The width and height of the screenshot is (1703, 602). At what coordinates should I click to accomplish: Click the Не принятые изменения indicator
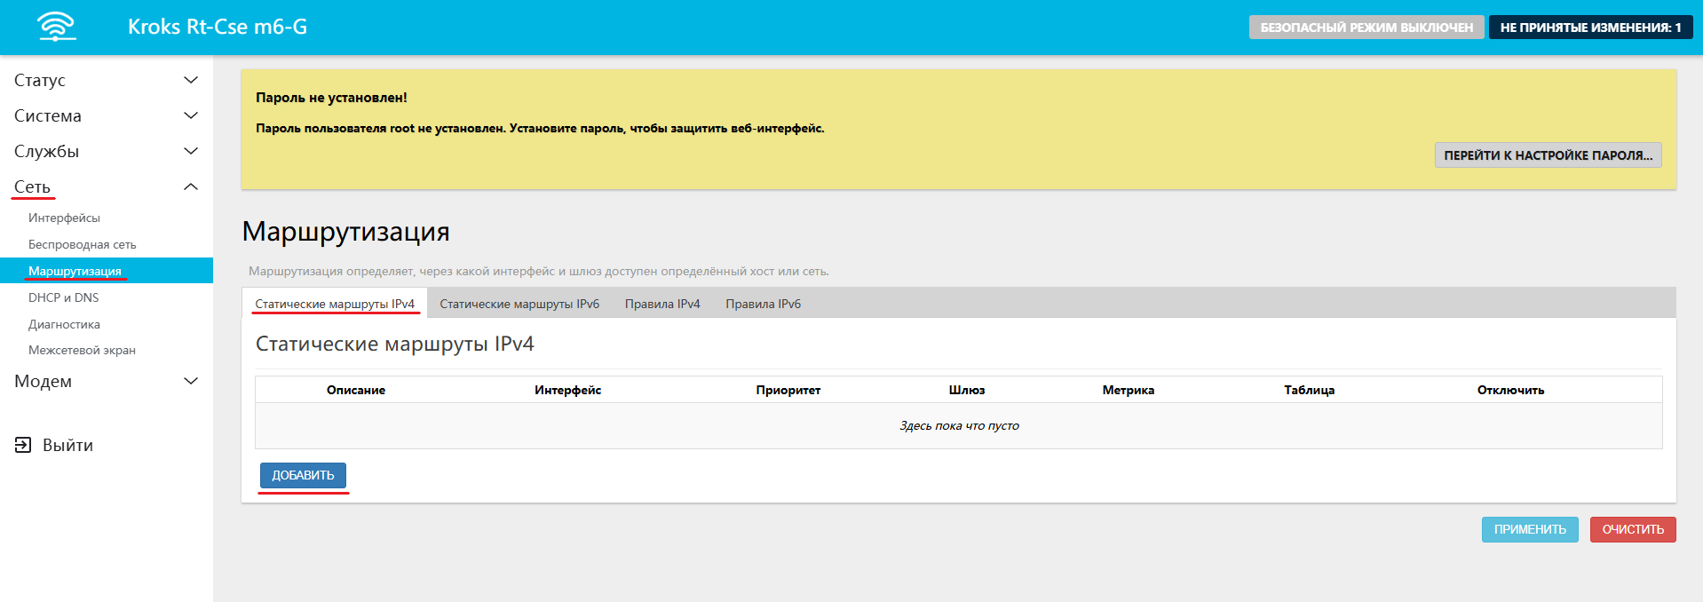(1590, 28)
